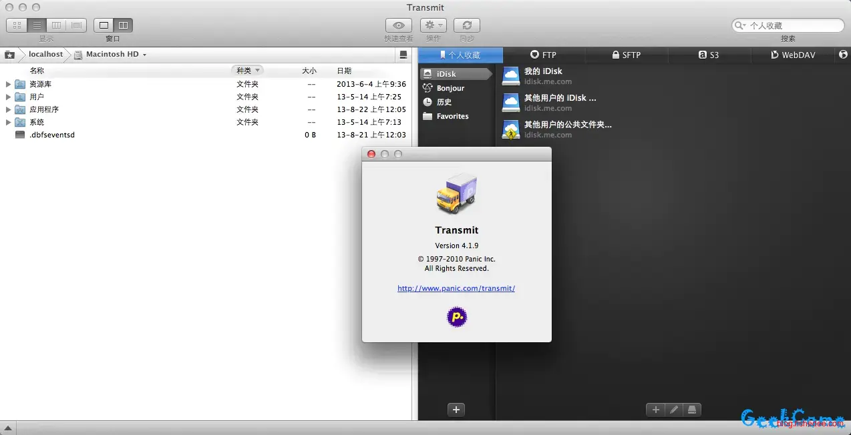
Task: Select dual pane window layout
Action: point(123,25)
